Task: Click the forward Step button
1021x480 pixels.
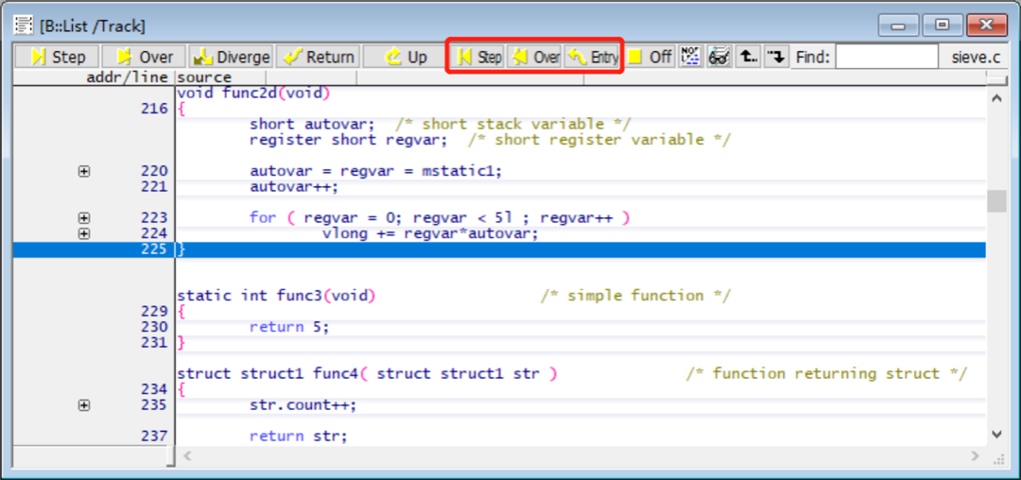Action: click(x=57, y=57)
